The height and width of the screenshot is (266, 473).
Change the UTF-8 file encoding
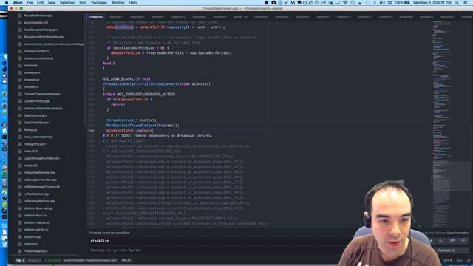(x=448, y=260)
